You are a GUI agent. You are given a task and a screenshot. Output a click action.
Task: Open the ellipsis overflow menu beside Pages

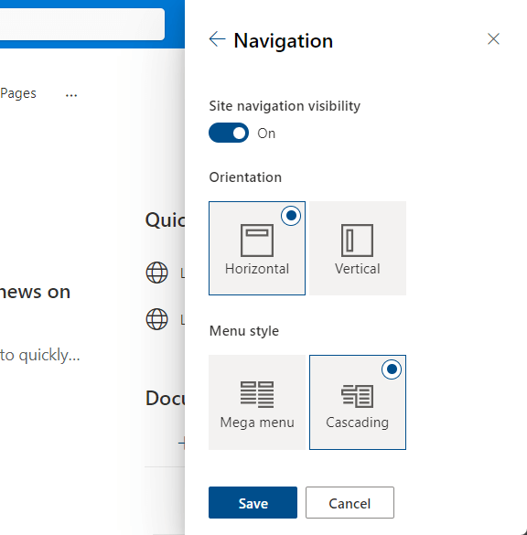click(71, 95)
